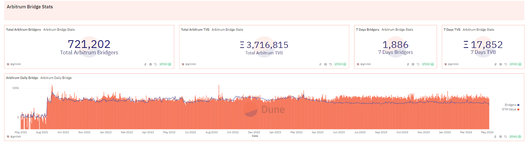Viewport: 529px width, 143px height.
Task: Toggle the Bridgers legend series
Action: [512, 105]
